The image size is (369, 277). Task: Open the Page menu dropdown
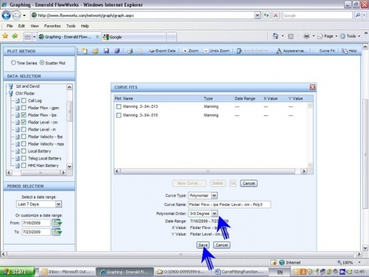click(x=328, y=36)
